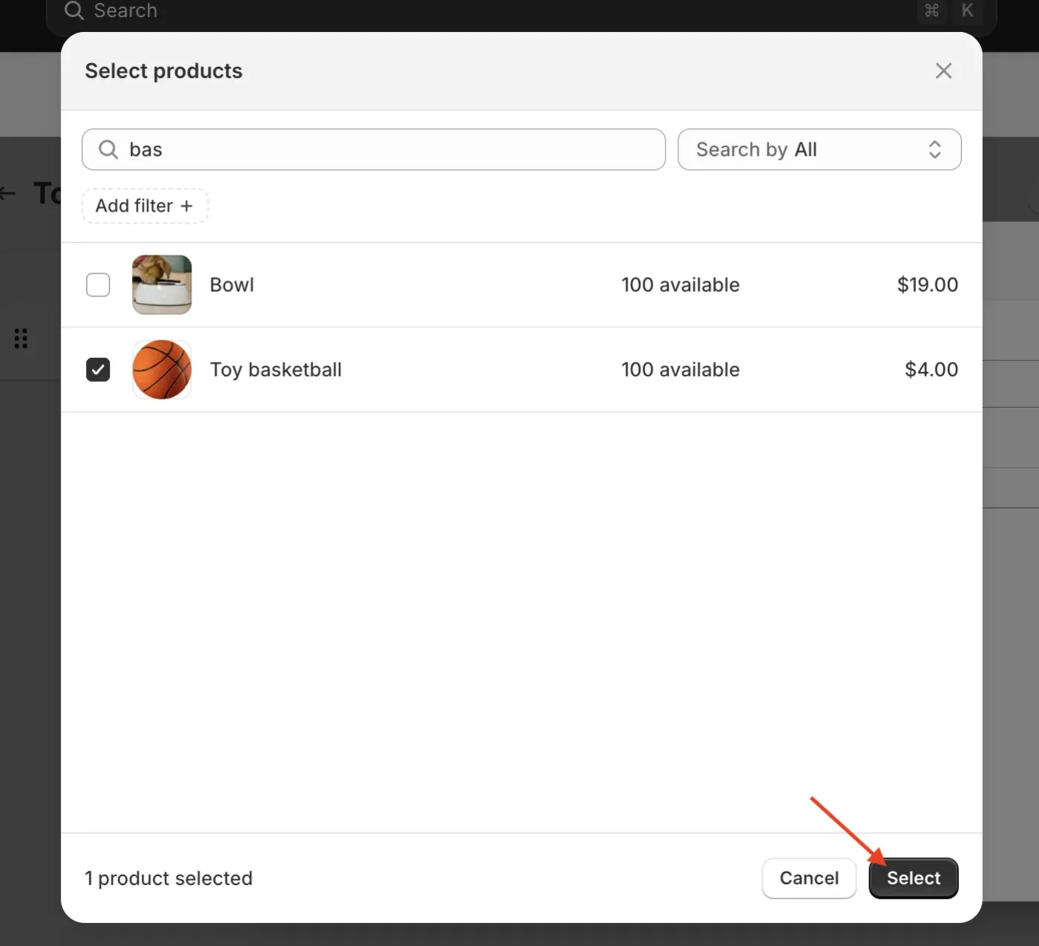Check the Bowl product checkbox
1039x946 pixels.
[97, 284]
